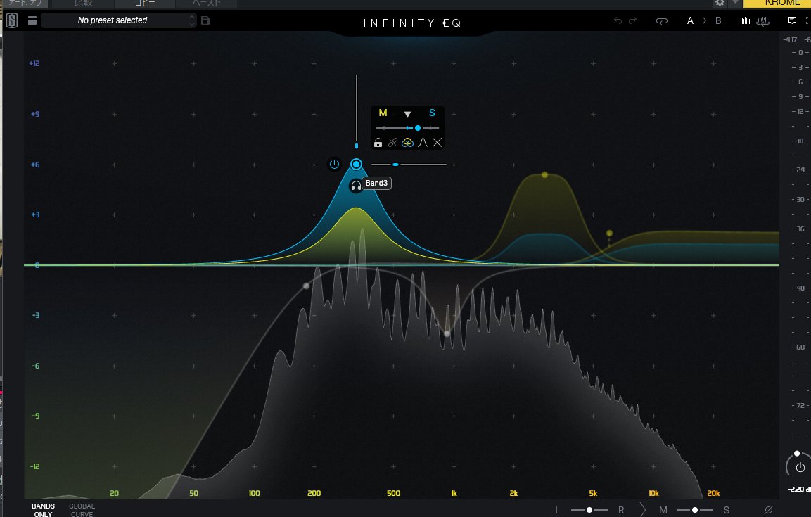Copy A to B with arrow
This screenshot has height=517, width=811.
click(704, 20)
